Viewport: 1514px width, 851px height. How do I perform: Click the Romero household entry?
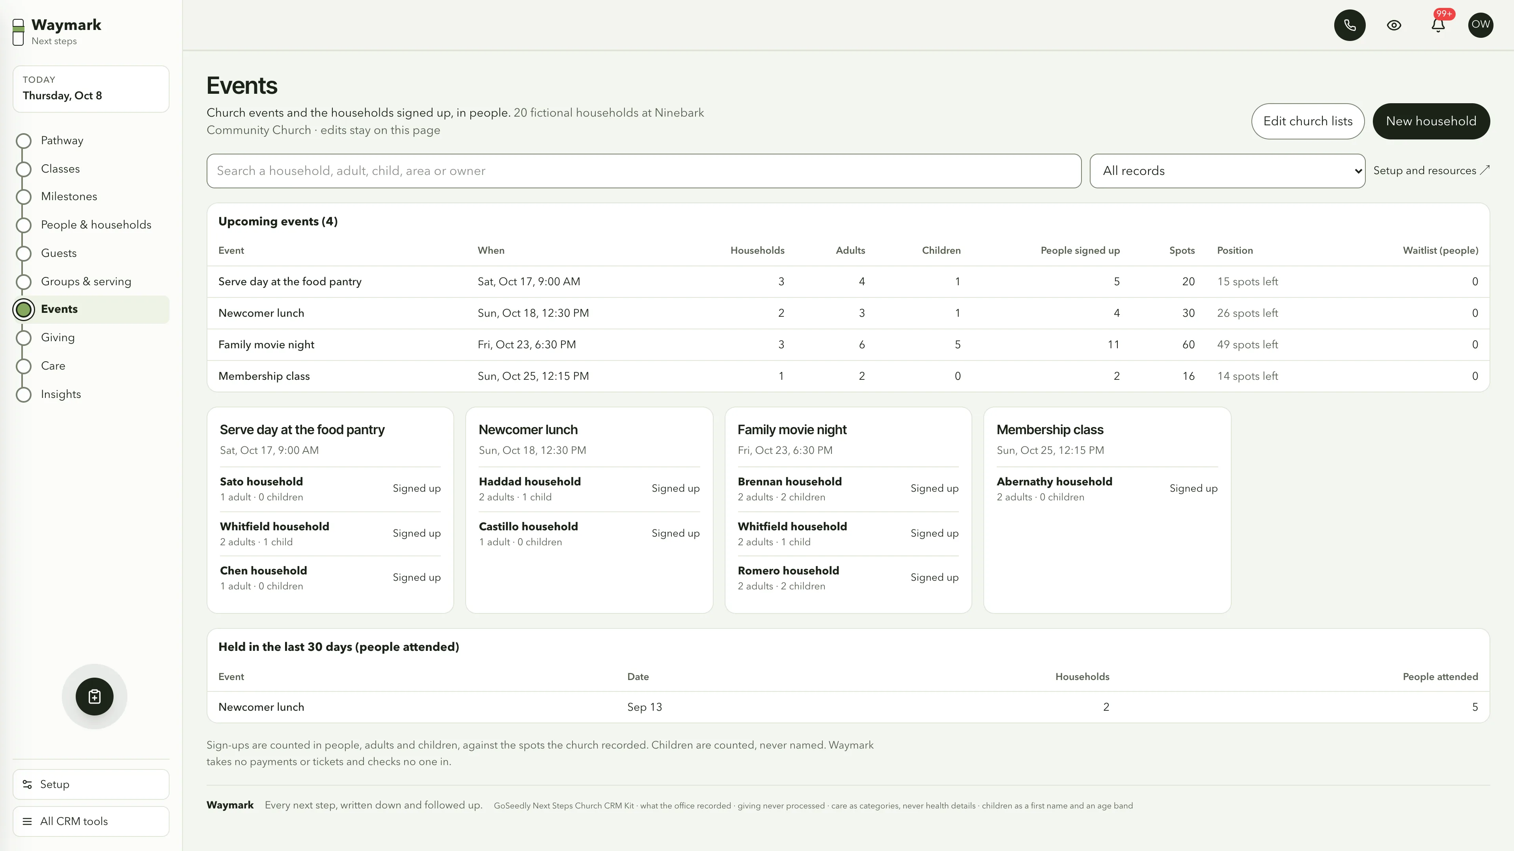(848, 578)
